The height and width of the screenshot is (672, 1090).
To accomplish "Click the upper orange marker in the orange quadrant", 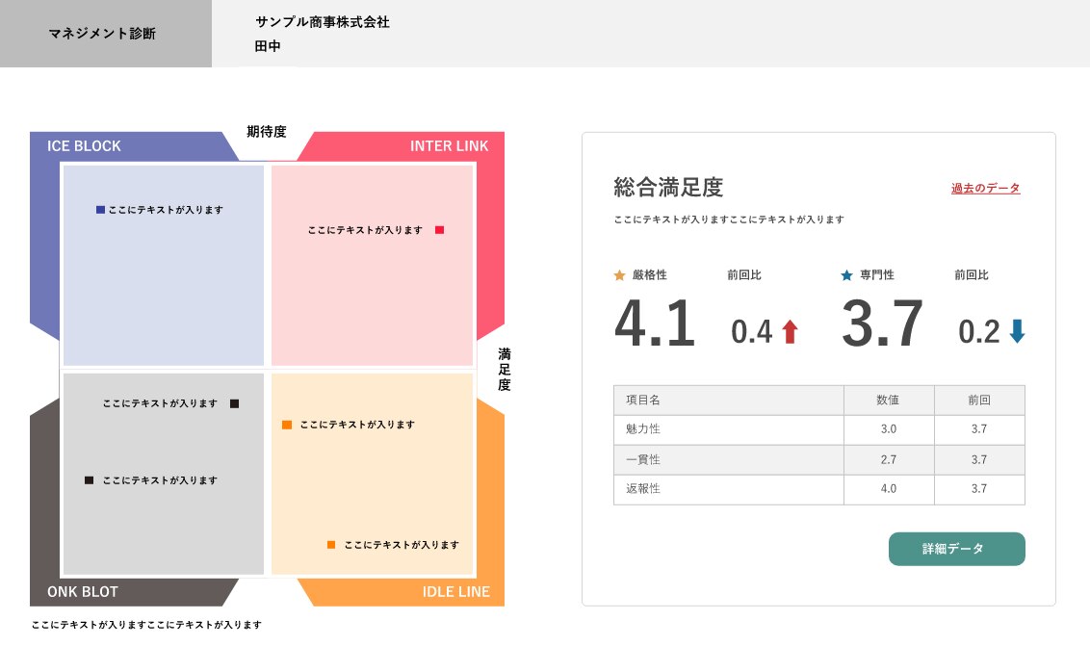I will [287, 425].
